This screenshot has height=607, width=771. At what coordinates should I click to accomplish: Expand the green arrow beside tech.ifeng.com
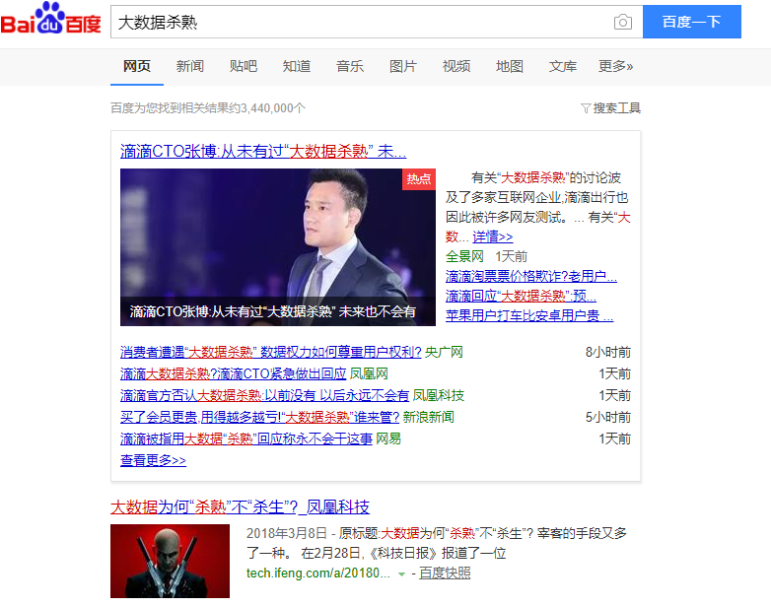[401, 574]
